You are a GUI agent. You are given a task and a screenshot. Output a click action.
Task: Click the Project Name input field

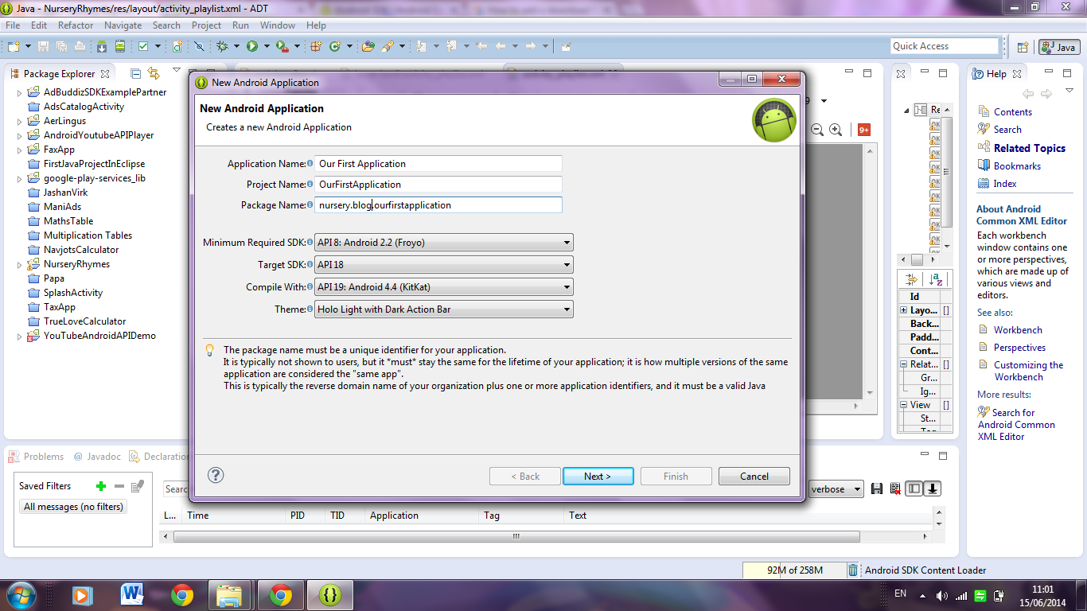click(438, 185)
